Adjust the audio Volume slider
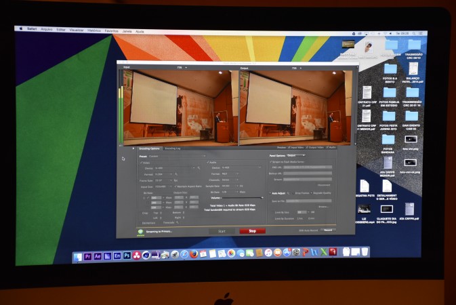 pyautogui.click(x=242, y=198)
